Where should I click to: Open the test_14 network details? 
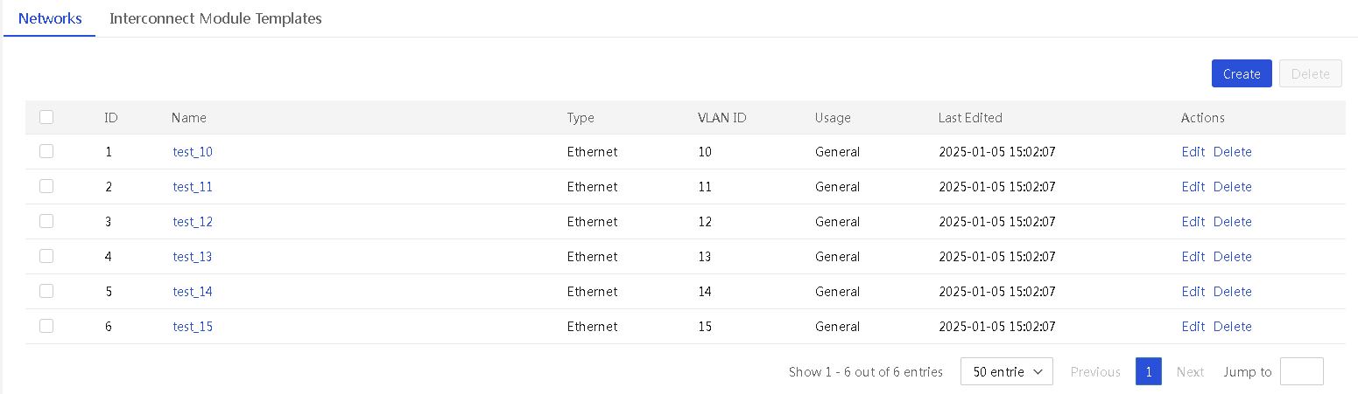coord(193,292)
